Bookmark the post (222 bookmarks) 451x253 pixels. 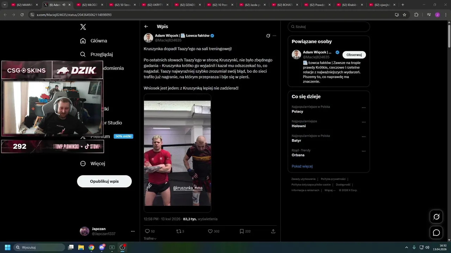245,231
